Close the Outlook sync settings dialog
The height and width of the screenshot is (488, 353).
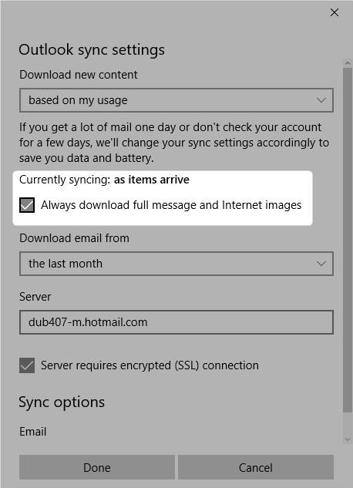(x=335, y=12)
